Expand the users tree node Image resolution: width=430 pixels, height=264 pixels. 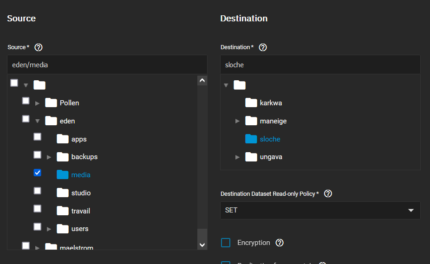point(49,229)
